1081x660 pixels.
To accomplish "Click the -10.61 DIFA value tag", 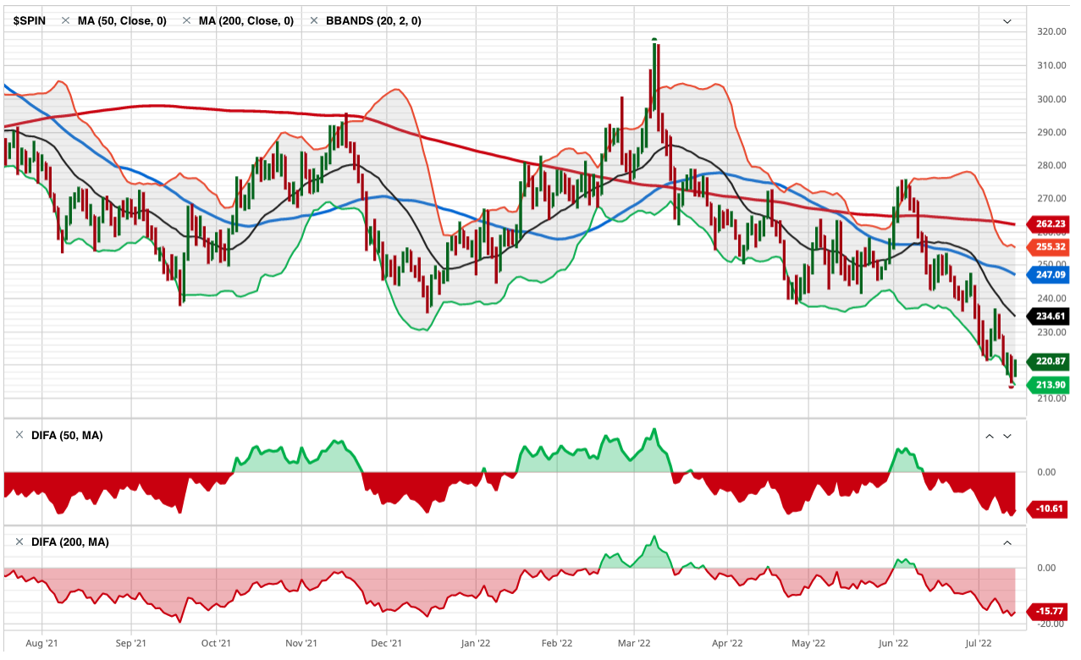I will pyautogui.click(x=1050, y=509).
